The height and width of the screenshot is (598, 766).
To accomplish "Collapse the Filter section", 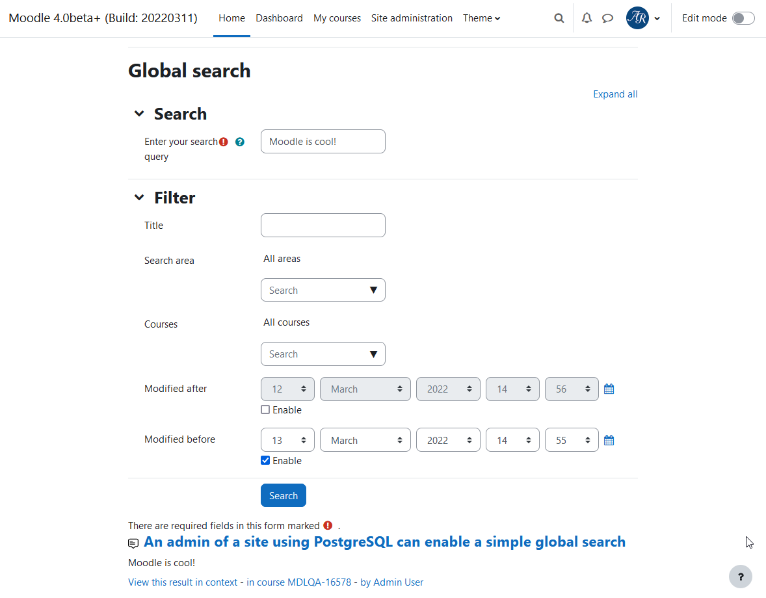I will pos(139,198).
